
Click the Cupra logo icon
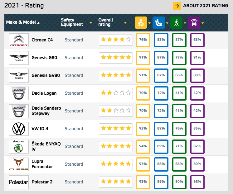[x=19, y=164]
